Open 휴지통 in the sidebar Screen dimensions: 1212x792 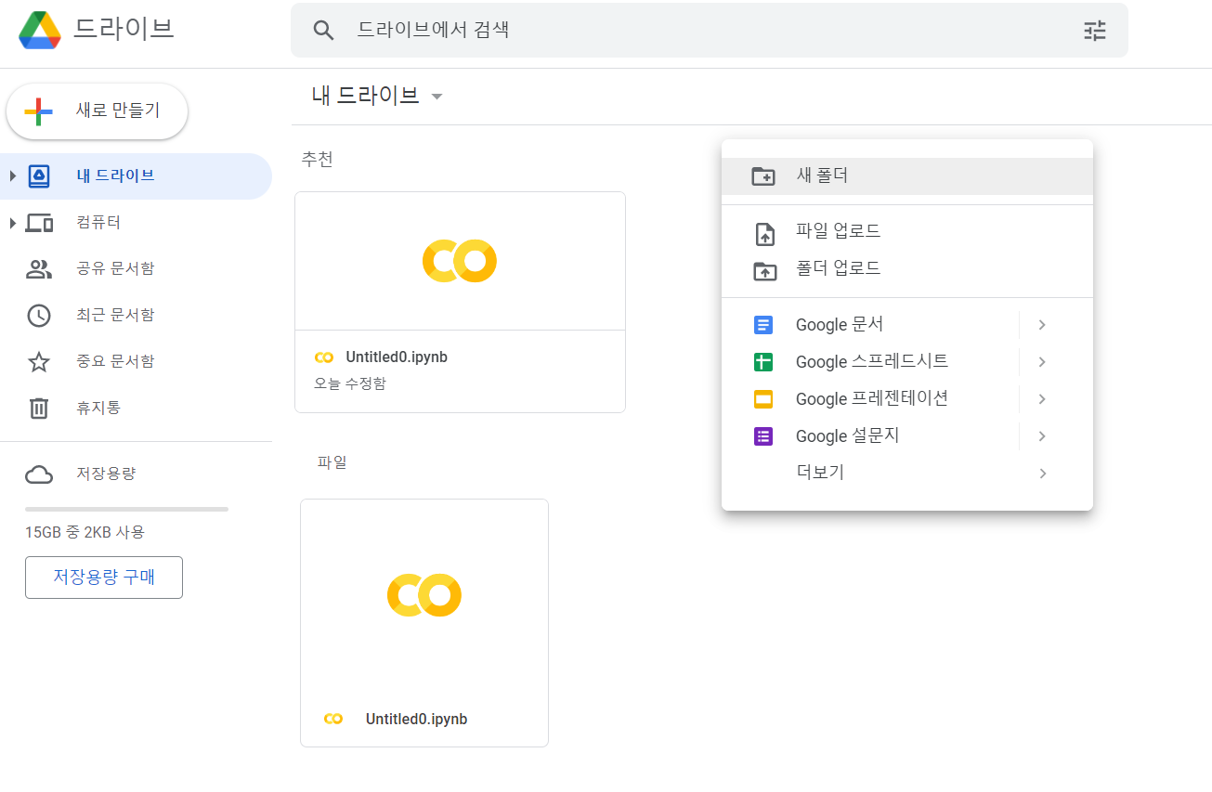click(136, 408)
